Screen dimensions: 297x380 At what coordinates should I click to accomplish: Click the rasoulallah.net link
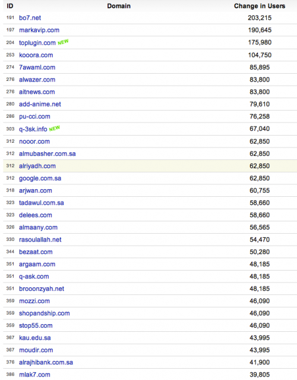[40, 240]
